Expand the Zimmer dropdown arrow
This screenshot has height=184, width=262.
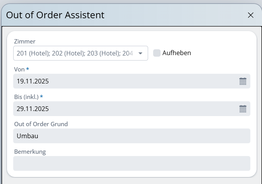click(x=140, y=53)
